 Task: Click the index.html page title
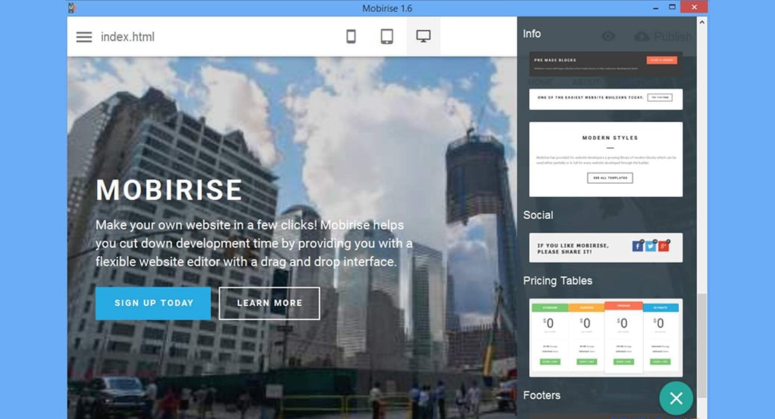click(127, 37)
